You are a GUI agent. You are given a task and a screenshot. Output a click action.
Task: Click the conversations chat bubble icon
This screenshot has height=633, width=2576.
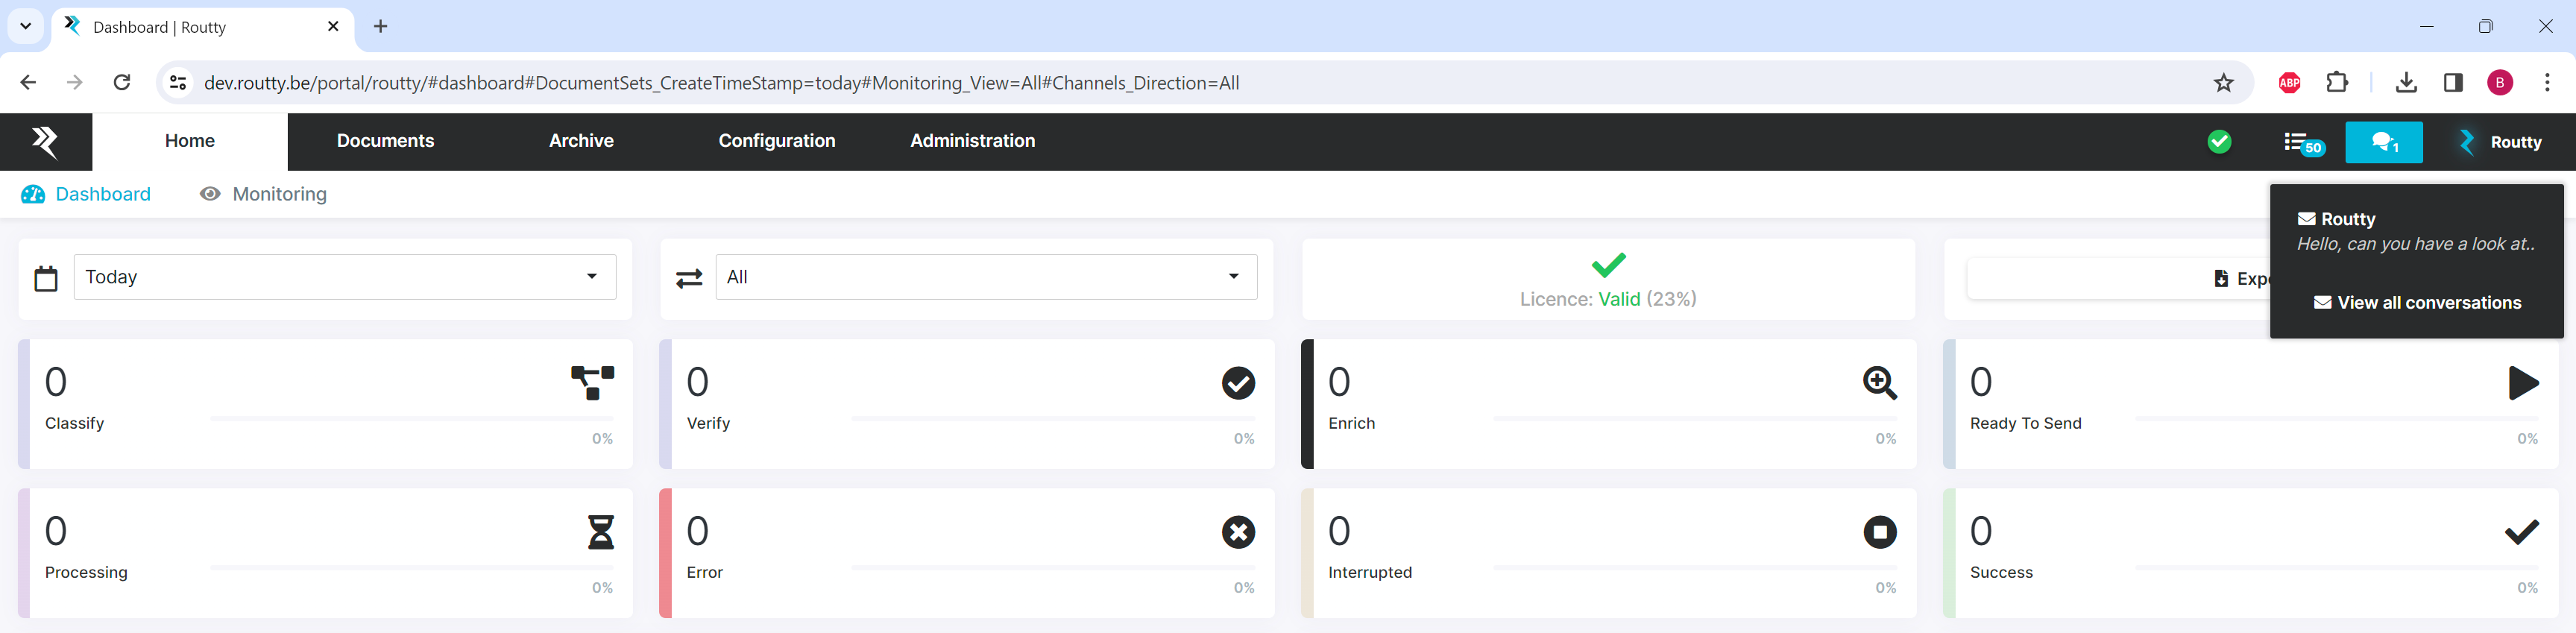pyautogui.click(x=2383, y=142)
